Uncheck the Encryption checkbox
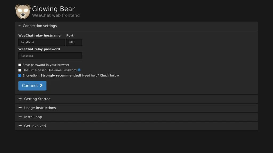The width and height of the screenshot is (273, 153). [20, 76]
